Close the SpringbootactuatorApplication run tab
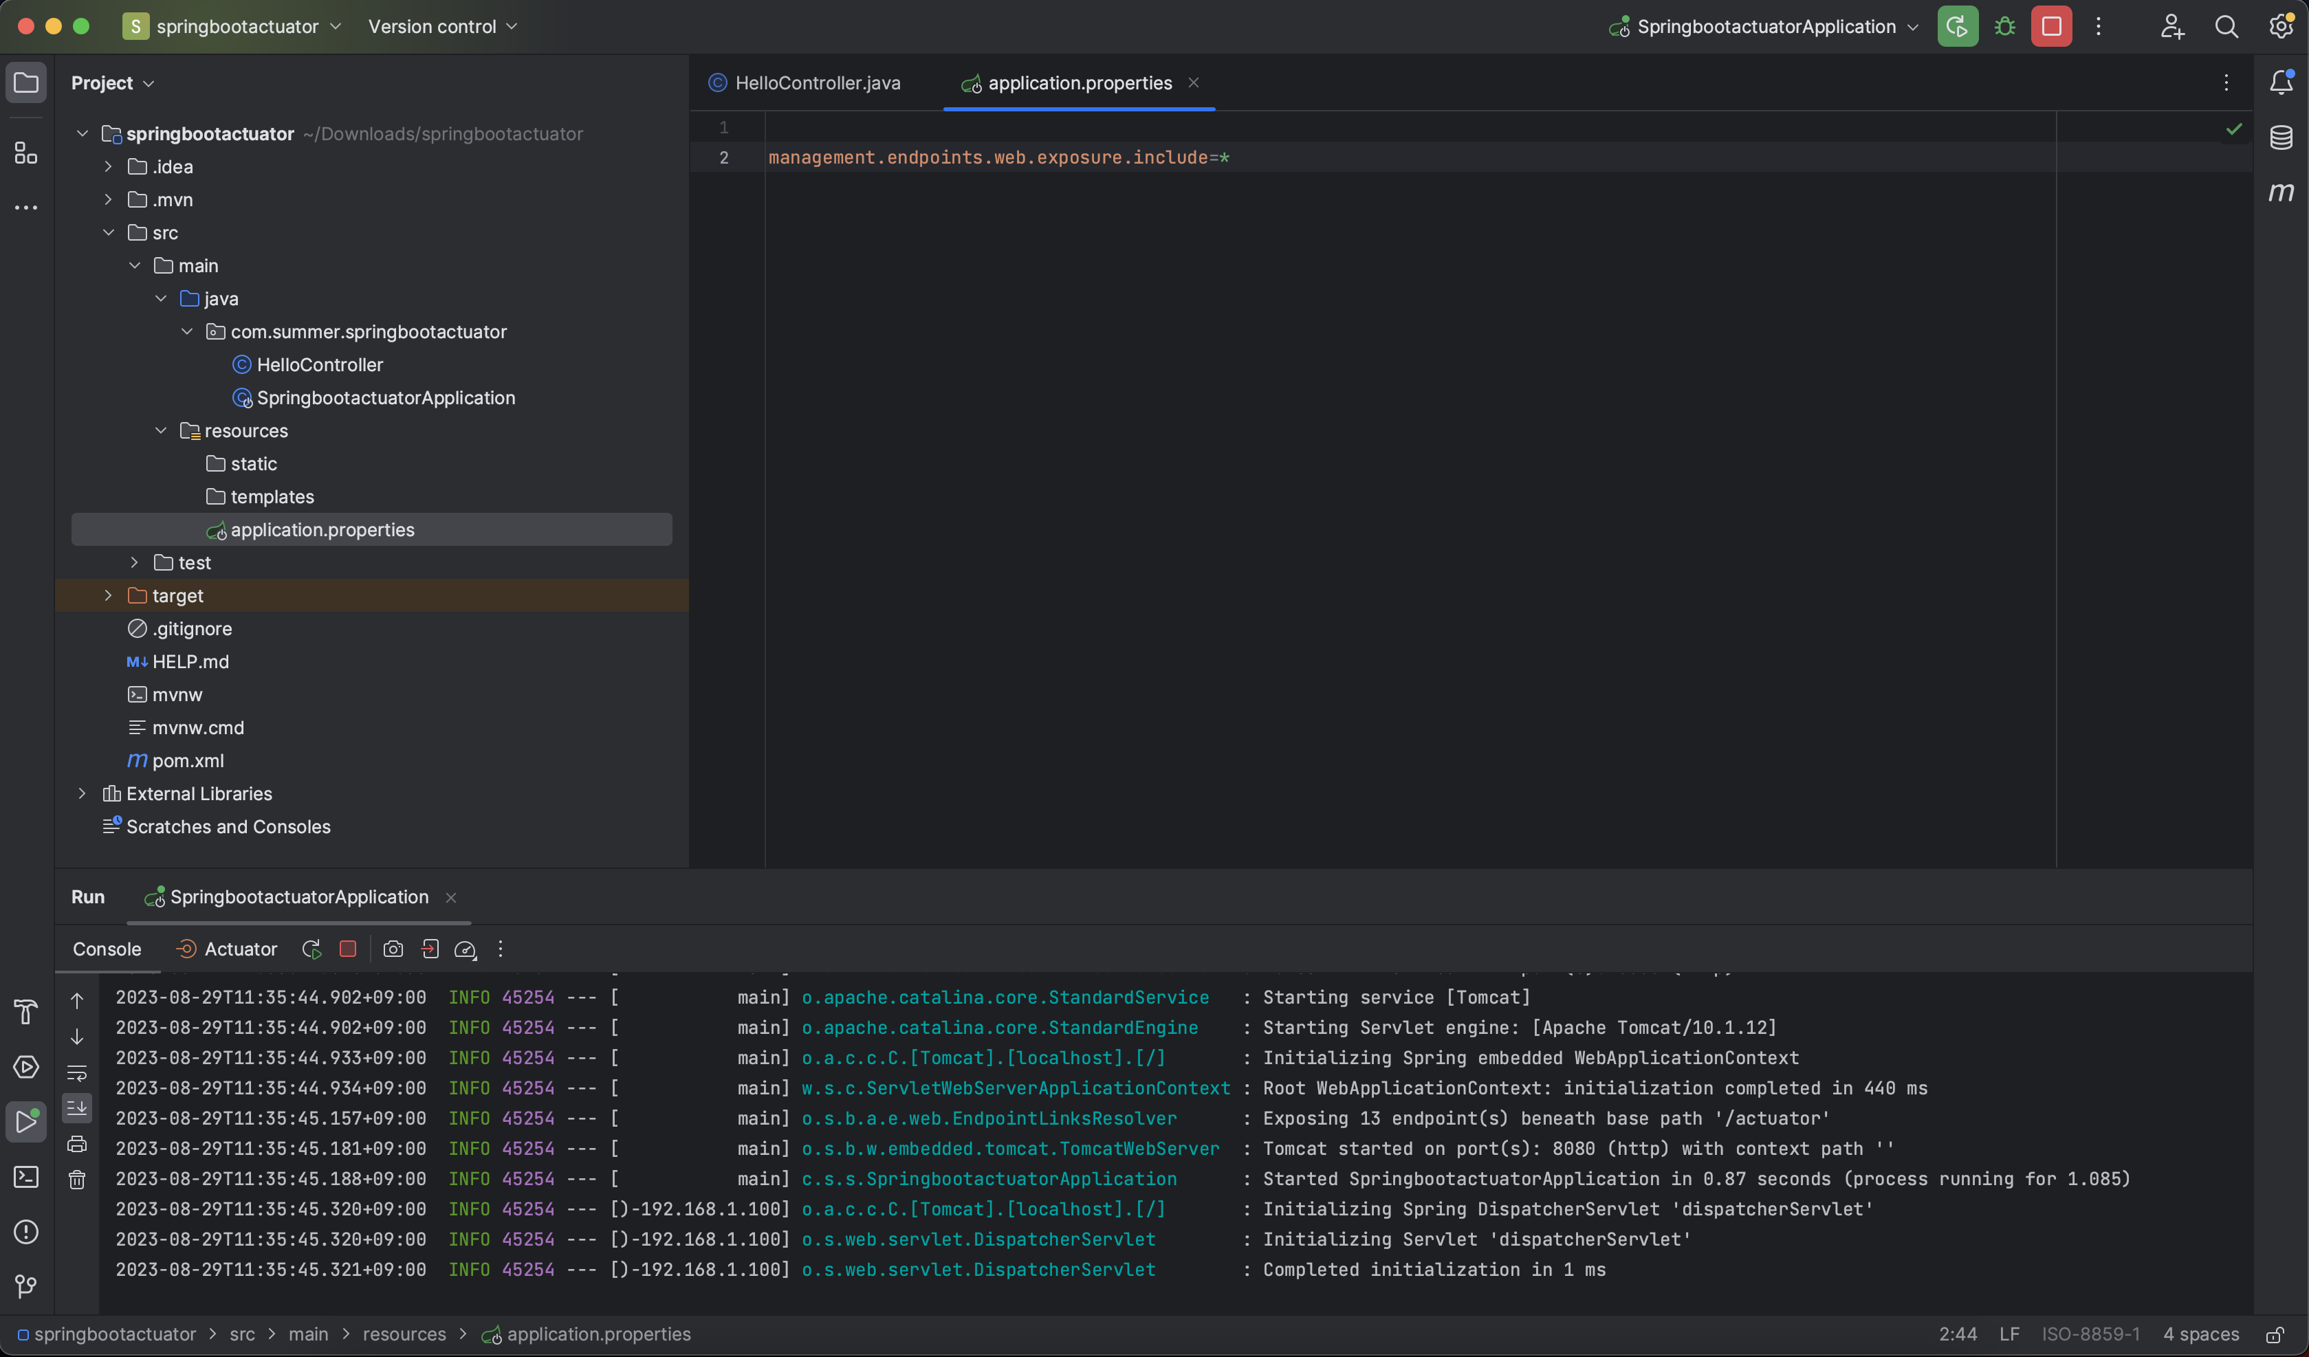The width and height of the screenshot is (2309, 1357). click(x=451, y=898)
